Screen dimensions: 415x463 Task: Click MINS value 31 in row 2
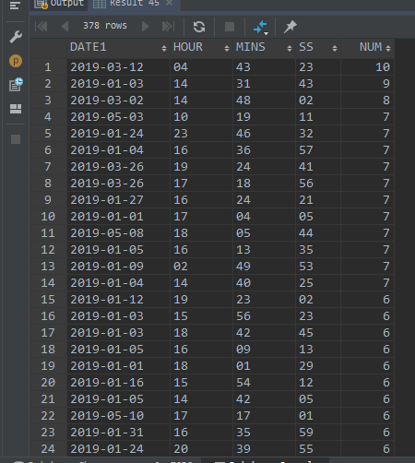click(x=264, y=84)
